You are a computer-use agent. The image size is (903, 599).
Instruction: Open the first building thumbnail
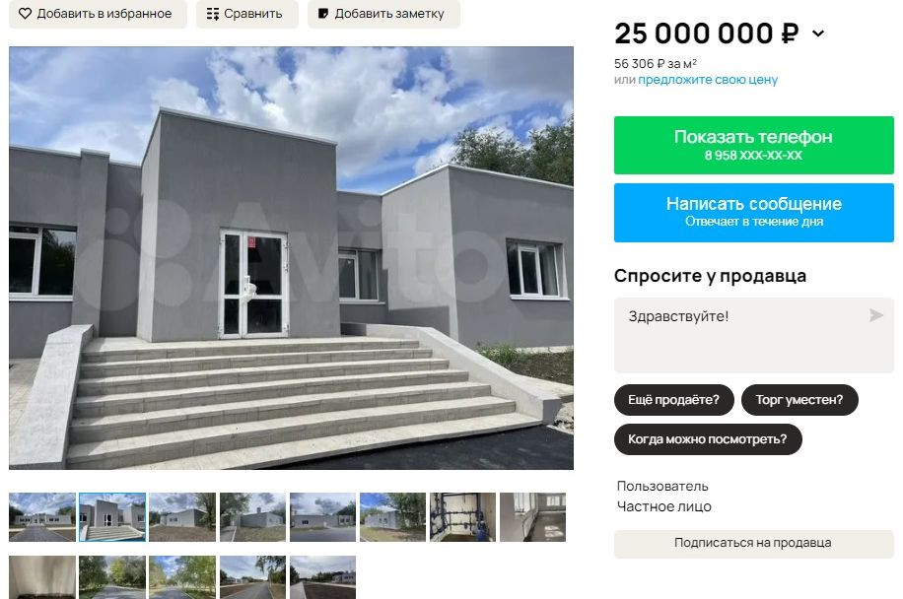(x=42, y=516)
